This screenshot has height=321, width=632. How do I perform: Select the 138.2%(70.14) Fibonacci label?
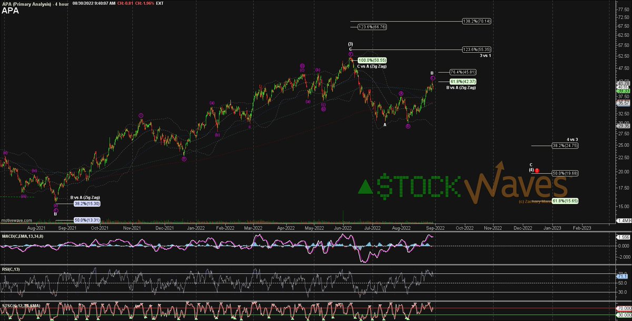(476, 21)
